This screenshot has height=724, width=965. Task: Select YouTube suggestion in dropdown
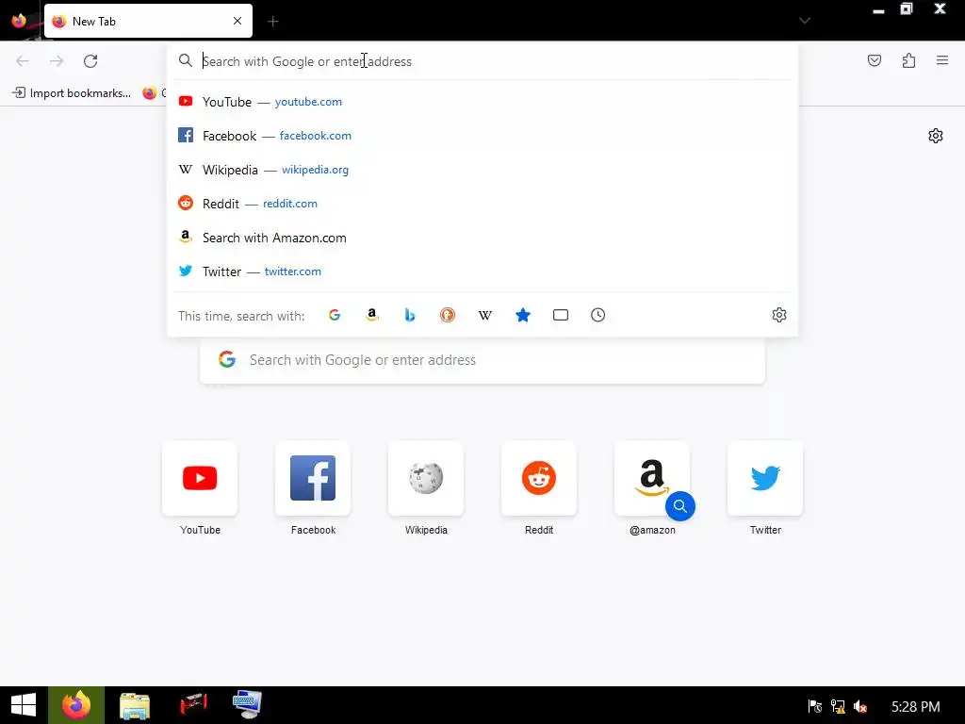pos(482,102)
